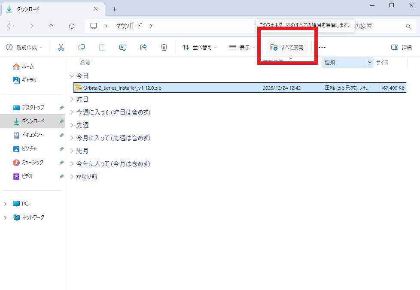
Task: Expand the PC tree node
Action: pyautogui.click(x=6, y=204)
